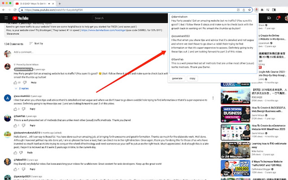Like the pinned @darrelwilson comment
Screen dimensions: 288x180
click(x=15, y=83)
